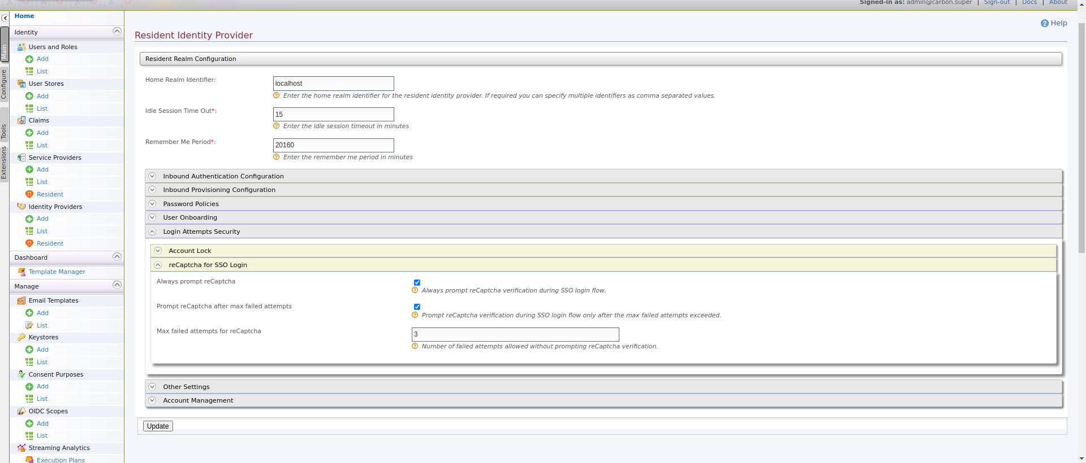
Task: Open Template Manager link
Action: click(x=57, y=272)
